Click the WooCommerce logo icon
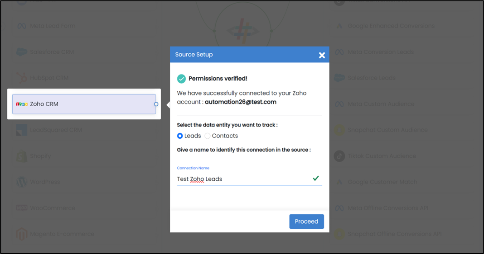 (x=22, y=208)
